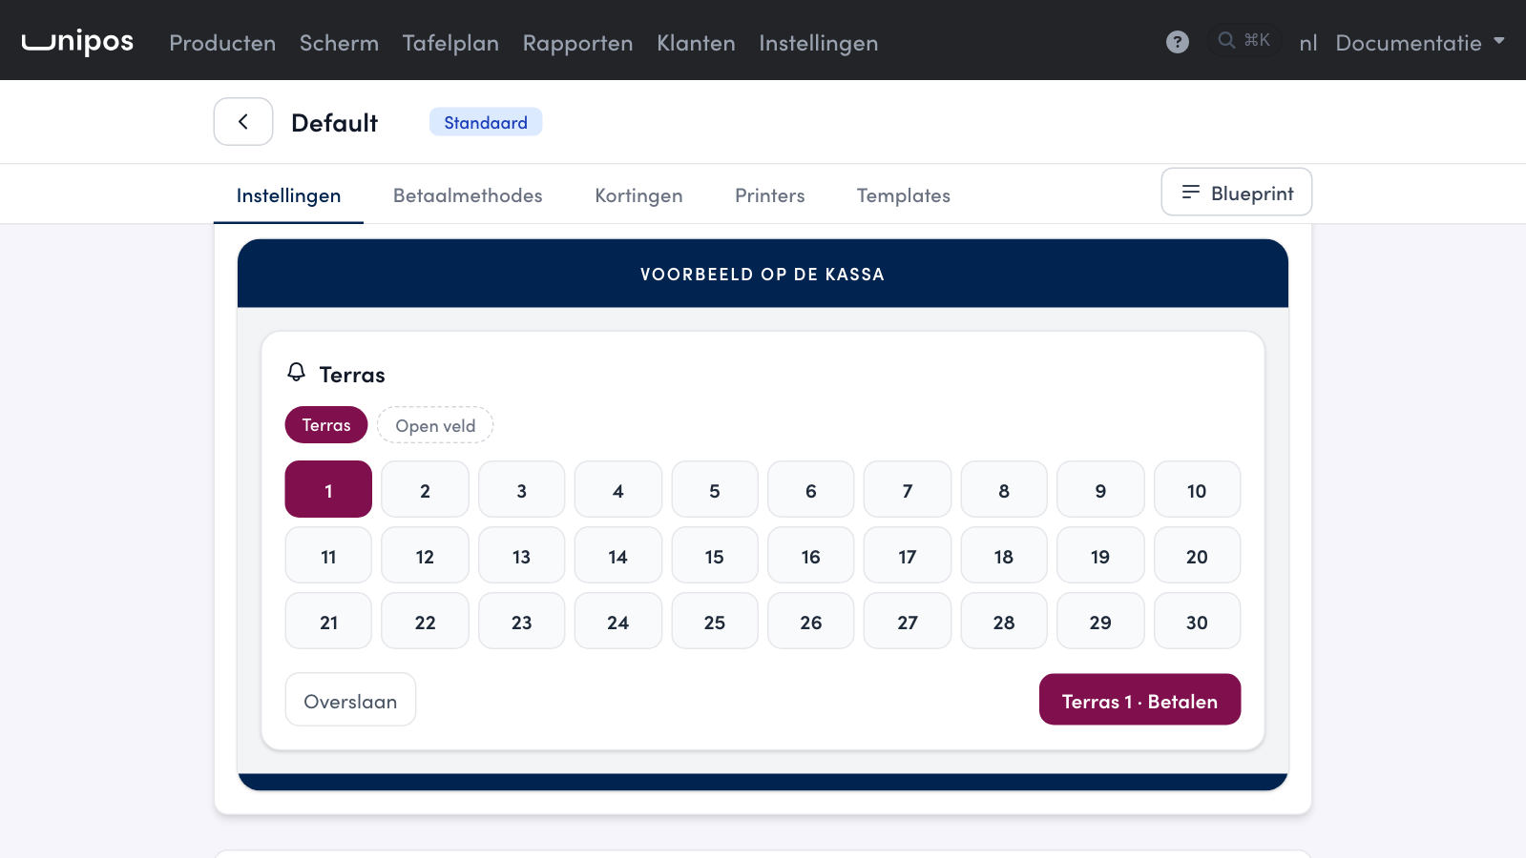Click the search magnifier icon
The image size is (1526, 858).
[1226, 40]
